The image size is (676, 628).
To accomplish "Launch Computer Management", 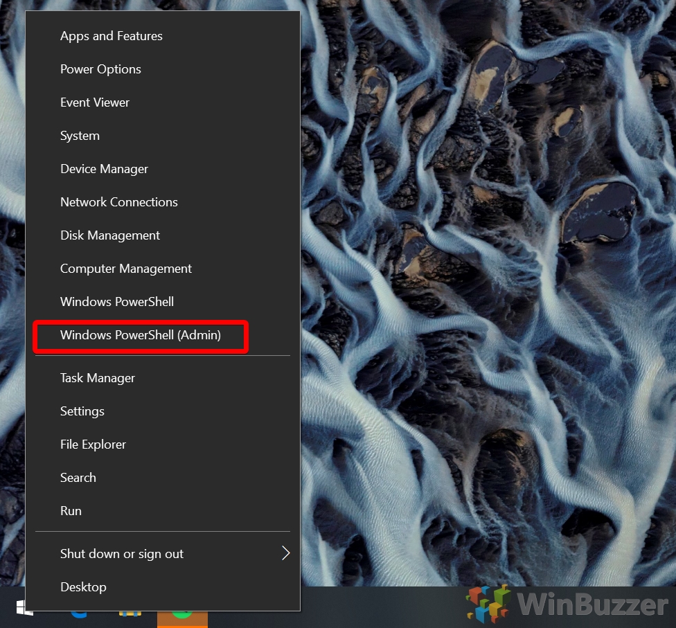I will 163,268.
